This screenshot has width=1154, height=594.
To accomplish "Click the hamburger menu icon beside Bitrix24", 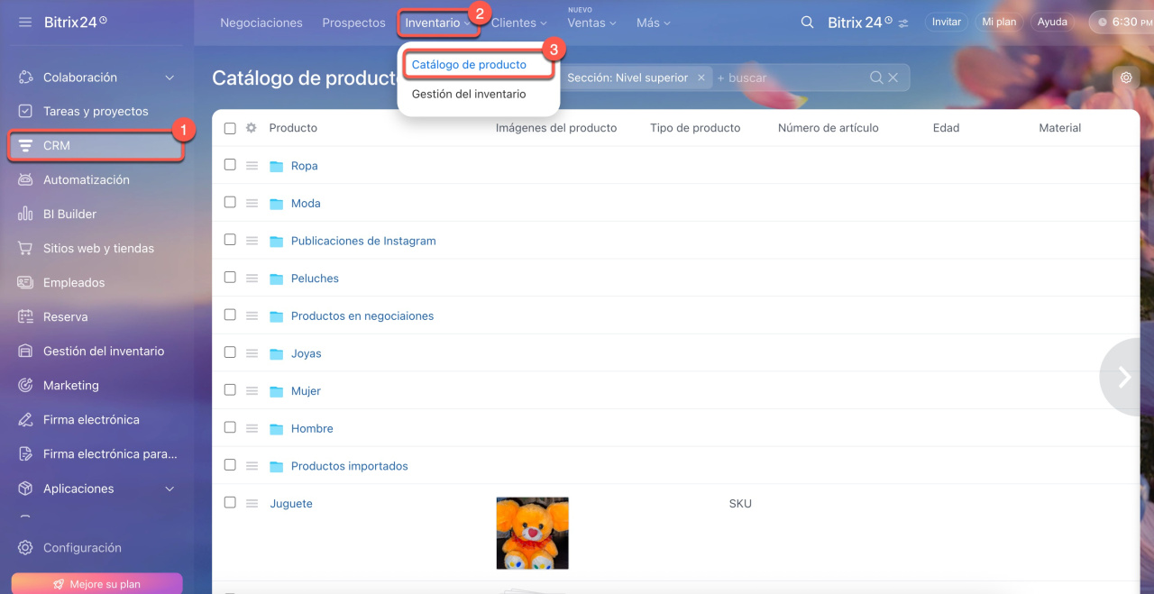I will [25, 22].
